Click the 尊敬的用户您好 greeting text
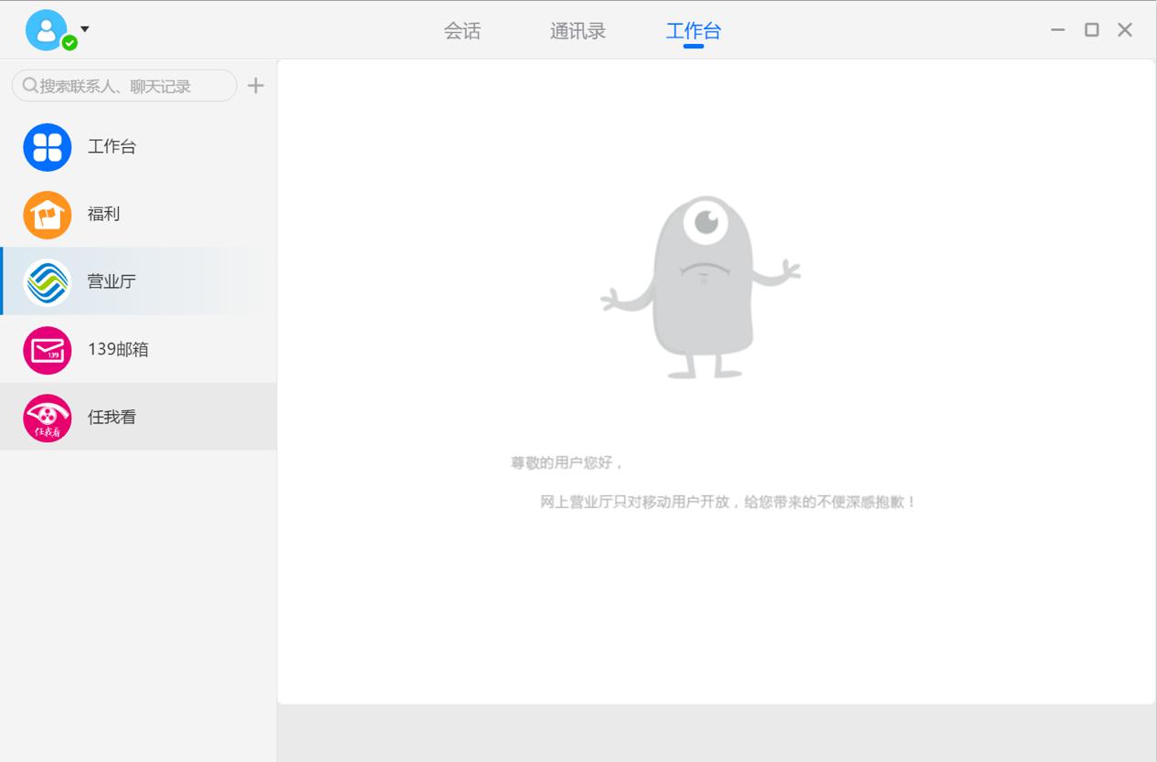This screenshot has width=1157, height=762. pos(567,462)
